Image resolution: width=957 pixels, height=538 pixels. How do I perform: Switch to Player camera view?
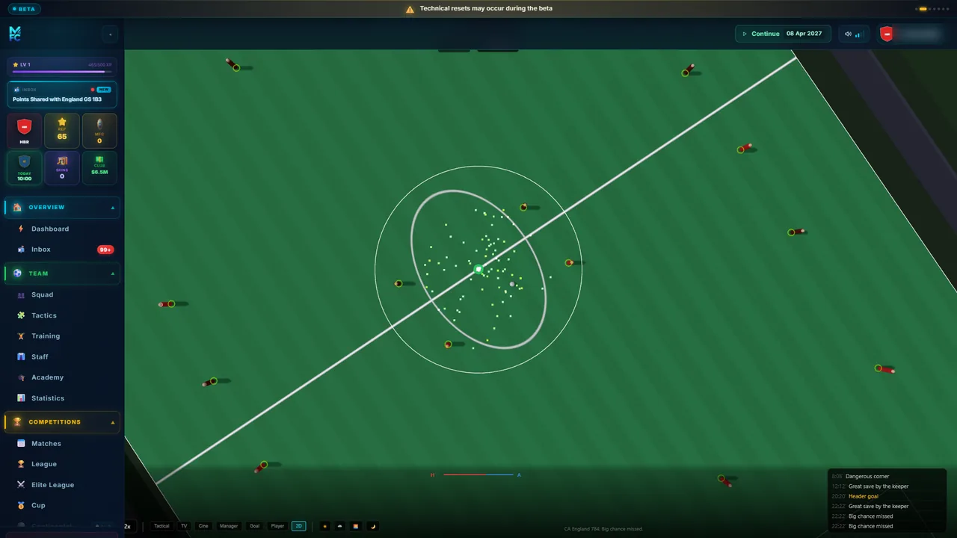point(277,526)
